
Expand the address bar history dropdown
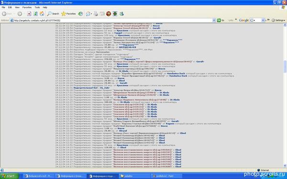[x=214, y=21]
